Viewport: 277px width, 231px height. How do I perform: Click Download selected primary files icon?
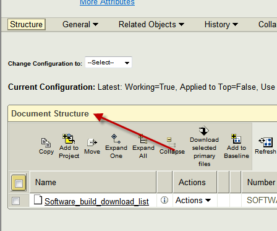coord(204,131)
